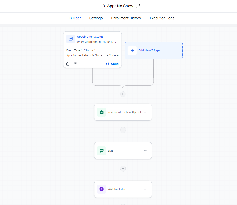
Task: Click the calendar icon on trigger card
Action: click(x=71, y=39)
